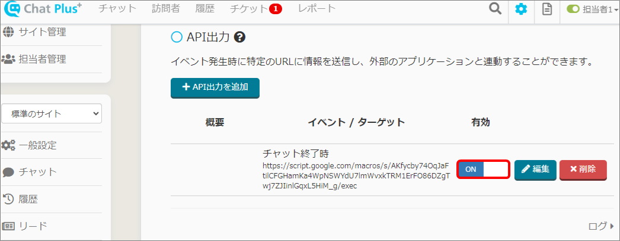The height and width of the screenshot is (241, 620).
Task: Expand the ログ section
Action: [x=600, y=226]
